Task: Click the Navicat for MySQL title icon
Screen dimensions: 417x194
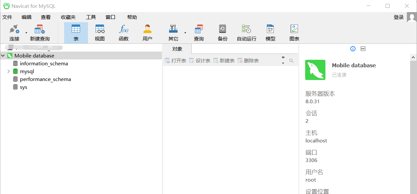Action: pyautogui.click(x=6, y=6)
